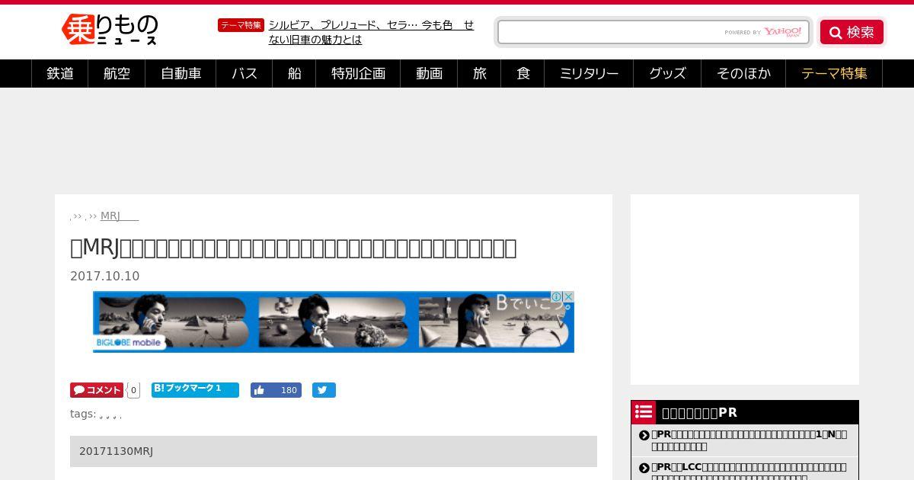Focus the Yahoo-powered search input field
Viewport: 914px width, 480px height.
tap(653, 32)
